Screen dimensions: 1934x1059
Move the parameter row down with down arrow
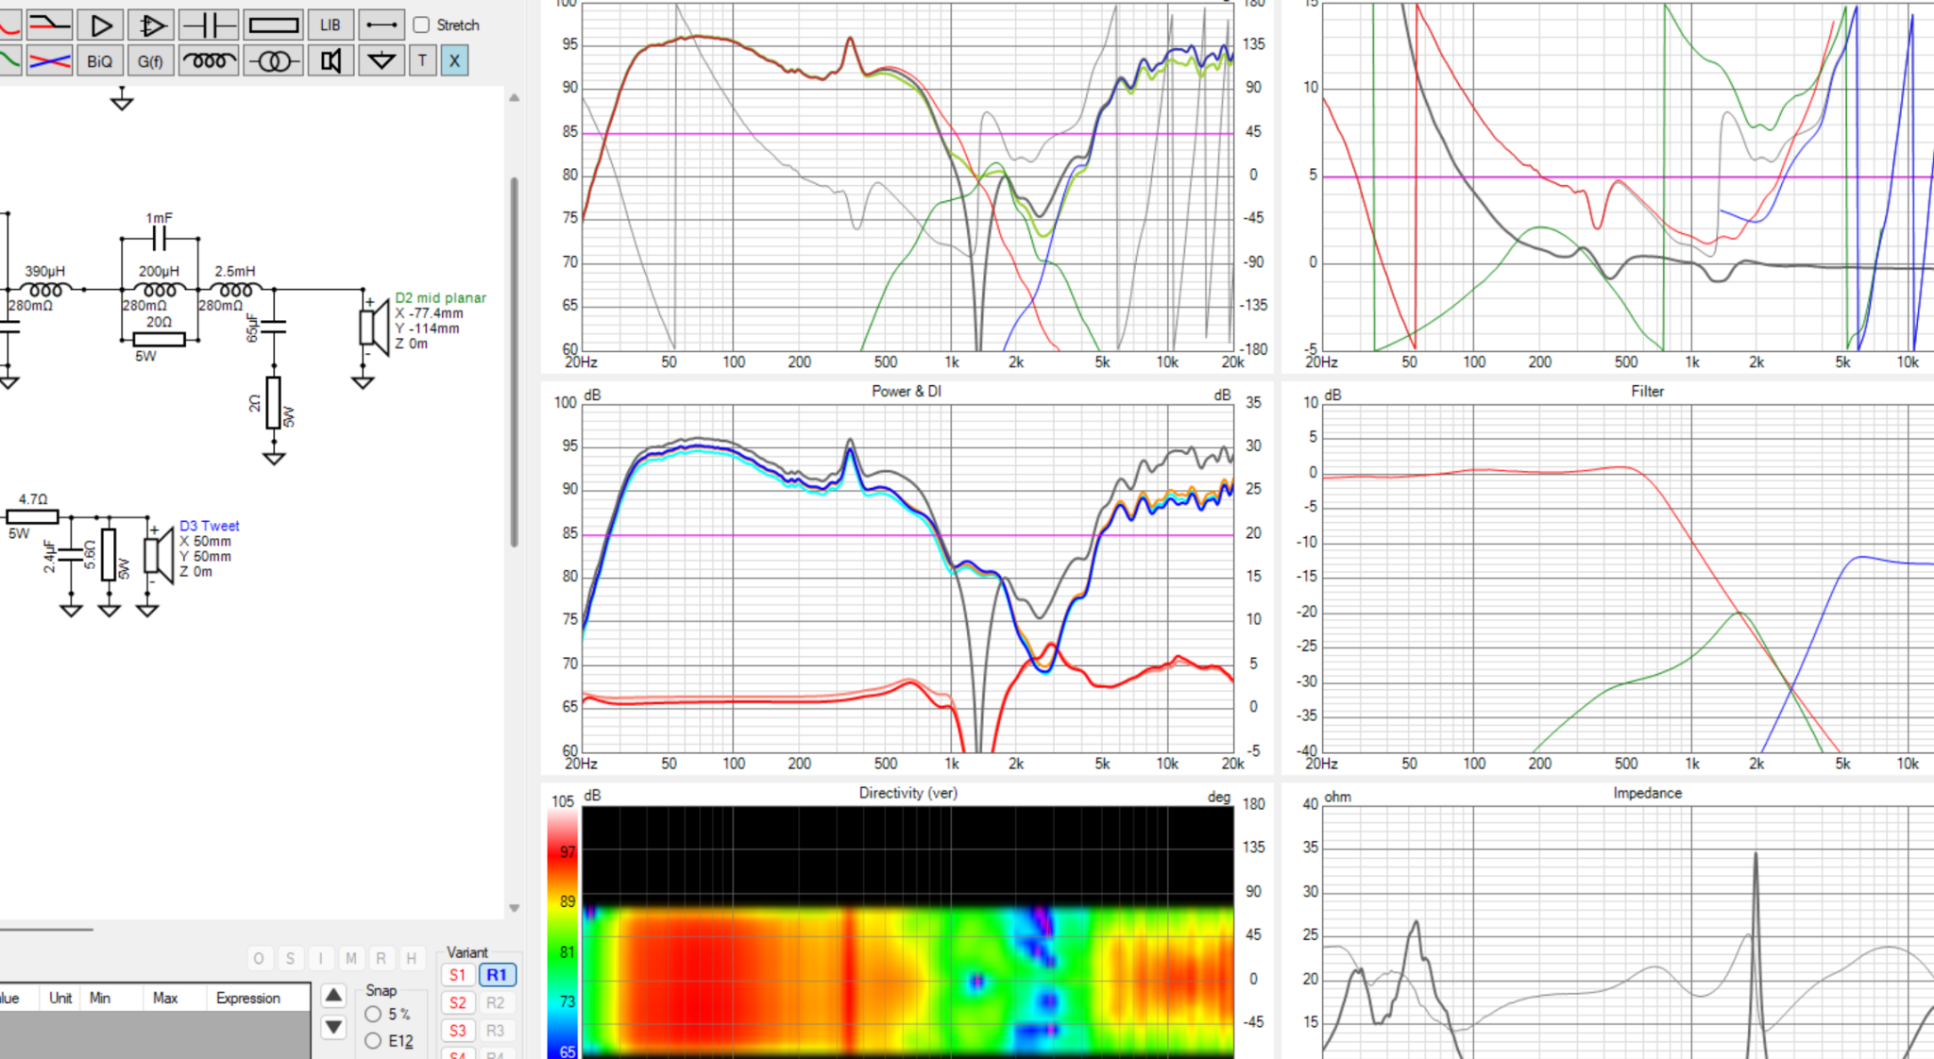click(x=333, y=1027)
